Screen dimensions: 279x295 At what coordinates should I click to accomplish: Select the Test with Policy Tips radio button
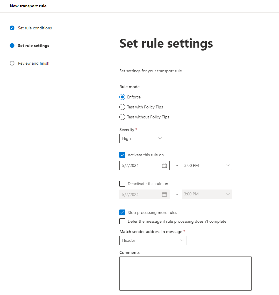coord(122,107)
